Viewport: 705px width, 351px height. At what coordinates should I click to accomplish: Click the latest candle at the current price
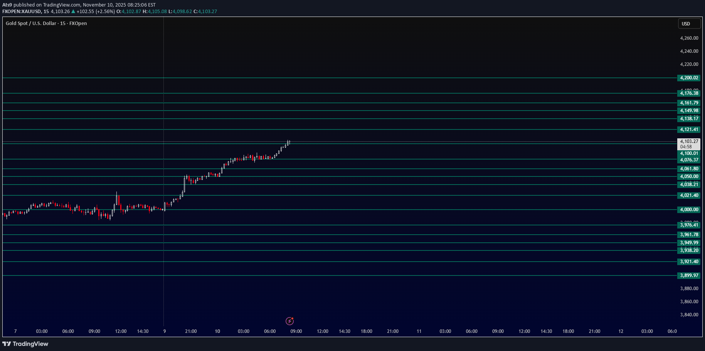tap(289, 143)
